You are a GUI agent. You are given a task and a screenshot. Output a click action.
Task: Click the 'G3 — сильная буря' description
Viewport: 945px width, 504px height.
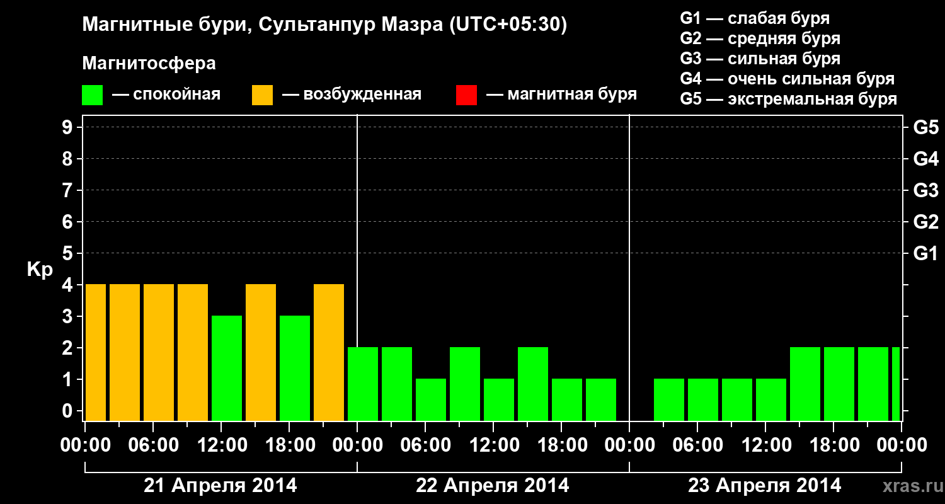[x=760, y=59]
